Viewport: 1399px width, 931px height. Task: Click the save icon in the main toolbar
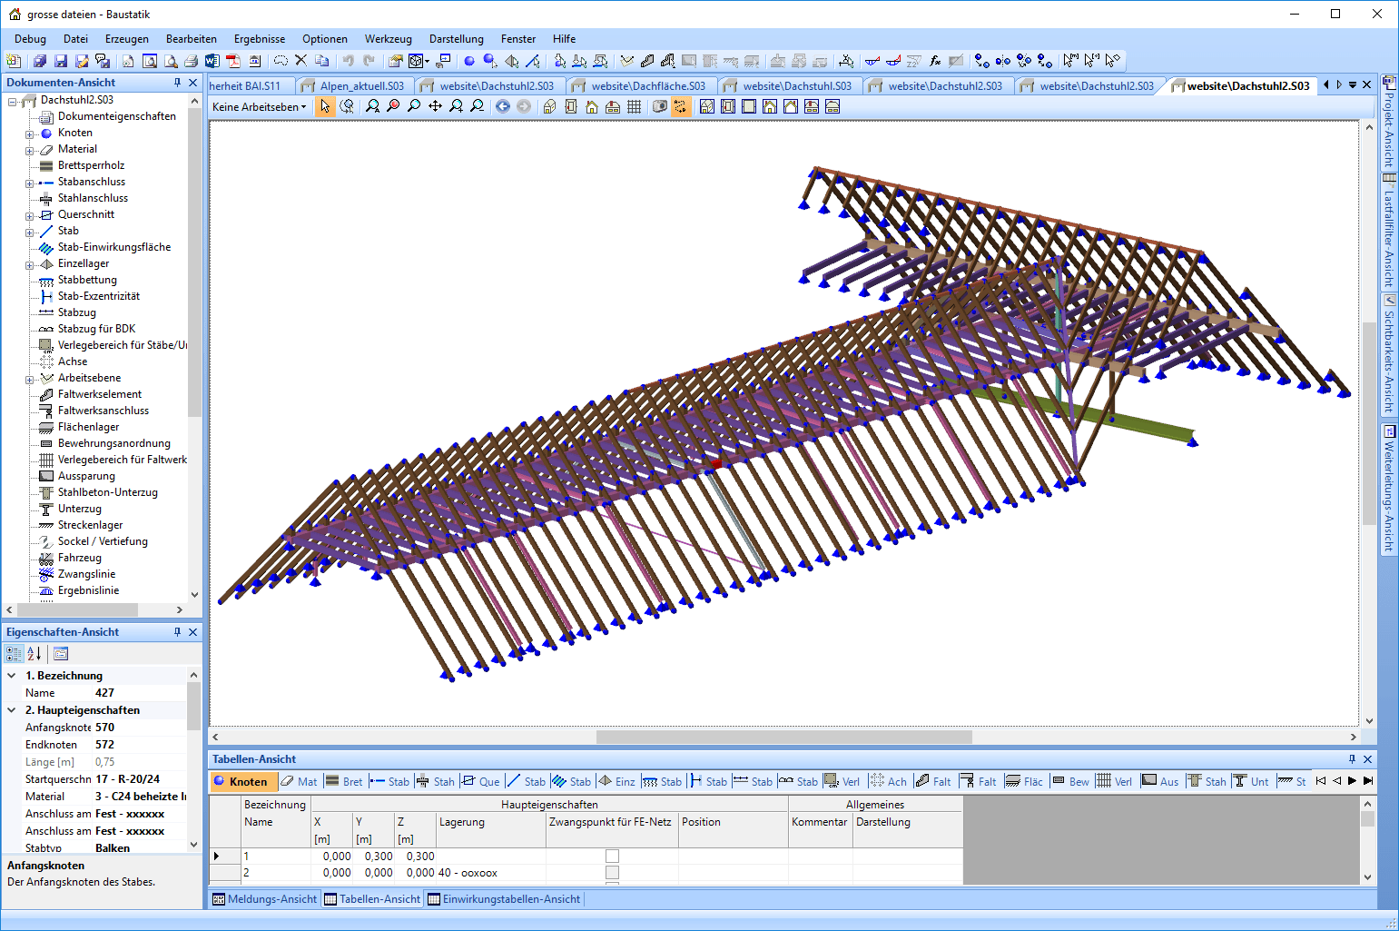[60, 60]
